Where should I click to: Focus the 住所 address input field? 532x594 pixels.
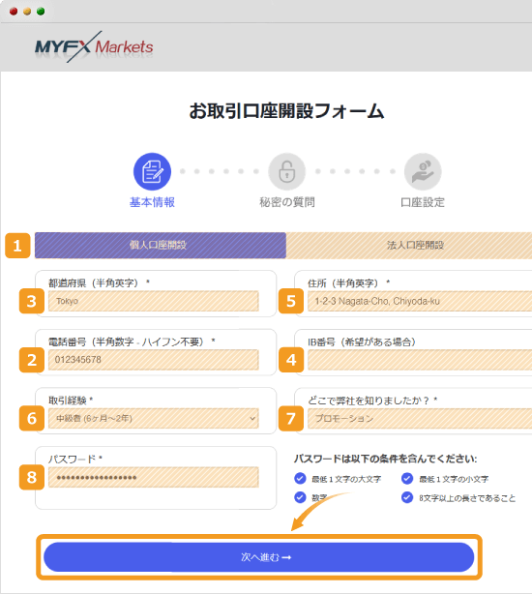pos(420,301)
